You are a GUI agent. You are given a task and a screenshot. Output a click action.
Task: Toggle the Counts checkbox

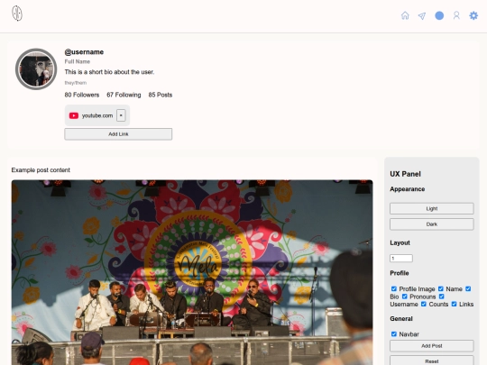[x=424, y=304]
